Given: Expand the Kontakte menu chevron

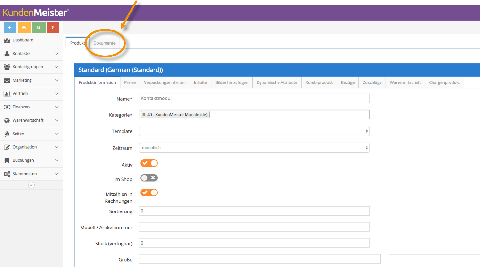Looking at the screenshot, I should tap(57, 54).
